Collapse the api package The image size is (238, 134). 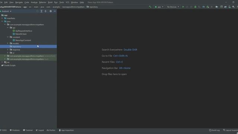coord(8,28)
